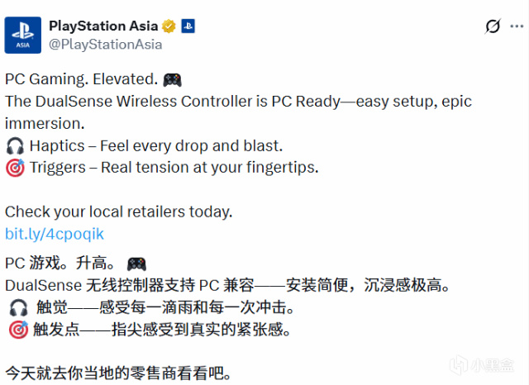529x385 pixels.
Task: Click the target emoji beside 触发点
Action: pyautogui.click(x=17, y=330)
